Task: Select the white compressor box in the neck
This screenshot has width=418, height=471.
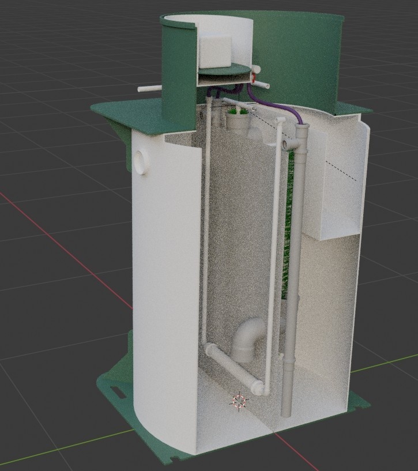Action: pyautogui.click(x=215, y=51)
